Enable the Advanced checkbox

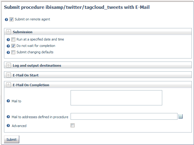tap(72, 126)
